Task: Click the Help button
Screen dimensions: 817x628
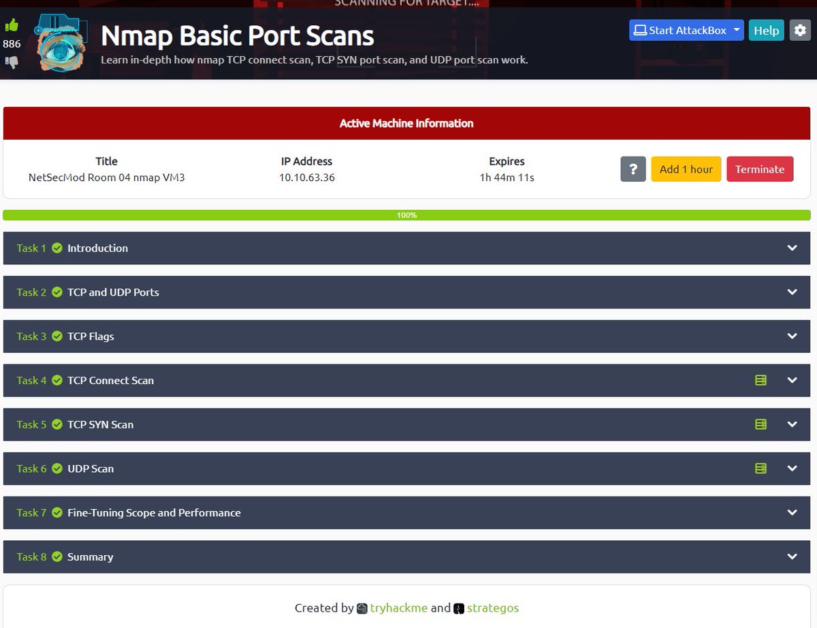Action: (x=767, y=30)
